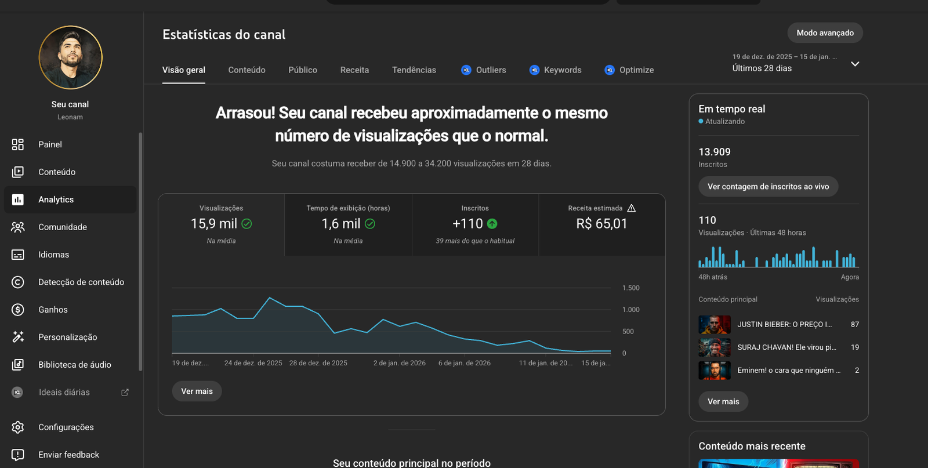The width and height of the screenshot is (928, 468).
Task: Click the Seu canal name label
Action: 70,104
